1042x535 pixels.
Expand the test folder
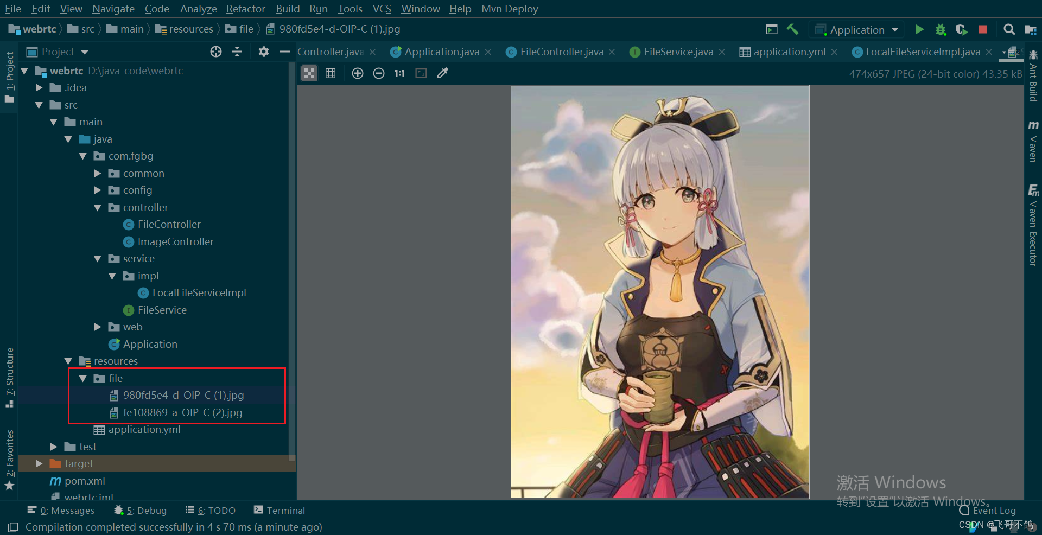[x=54, y=447]
